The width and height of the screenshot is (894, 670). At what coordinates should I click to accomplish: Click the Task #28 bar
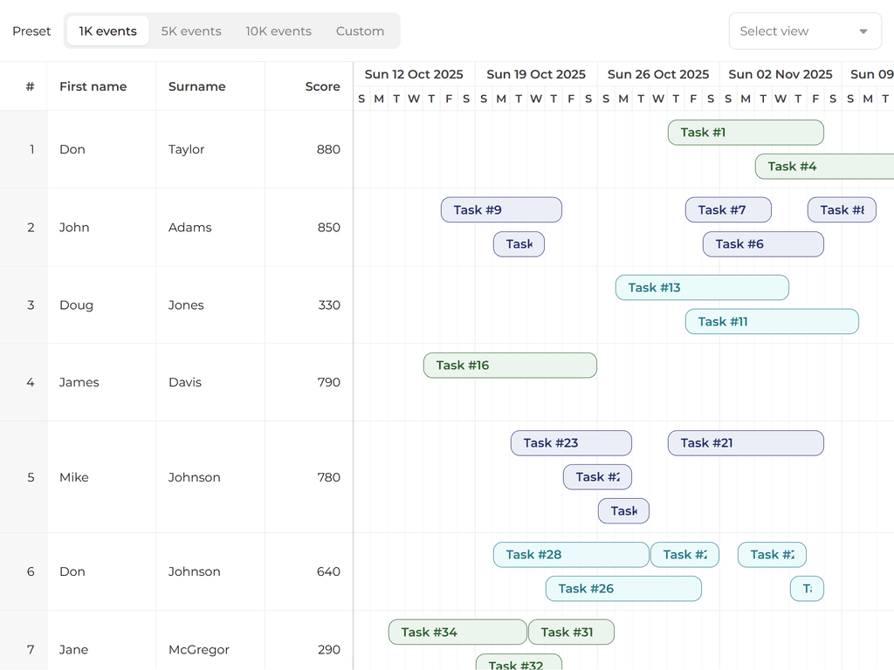pos(571,554)
